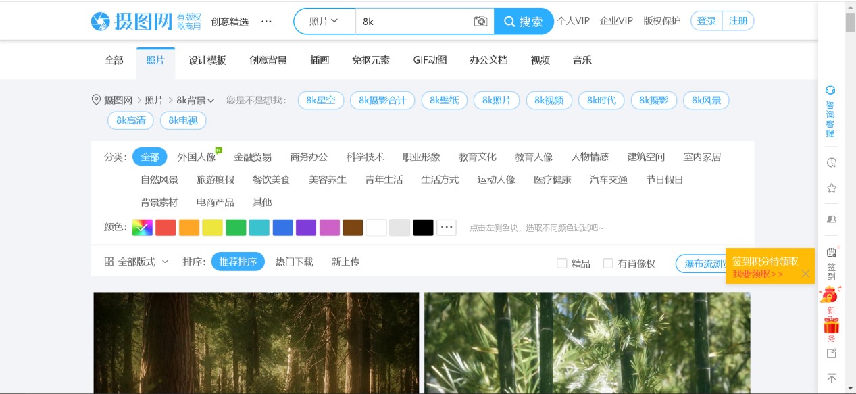This screenshot has width=856, height=394.
Task: Open the 照片 search type dropdown
Action: (324, 21)
